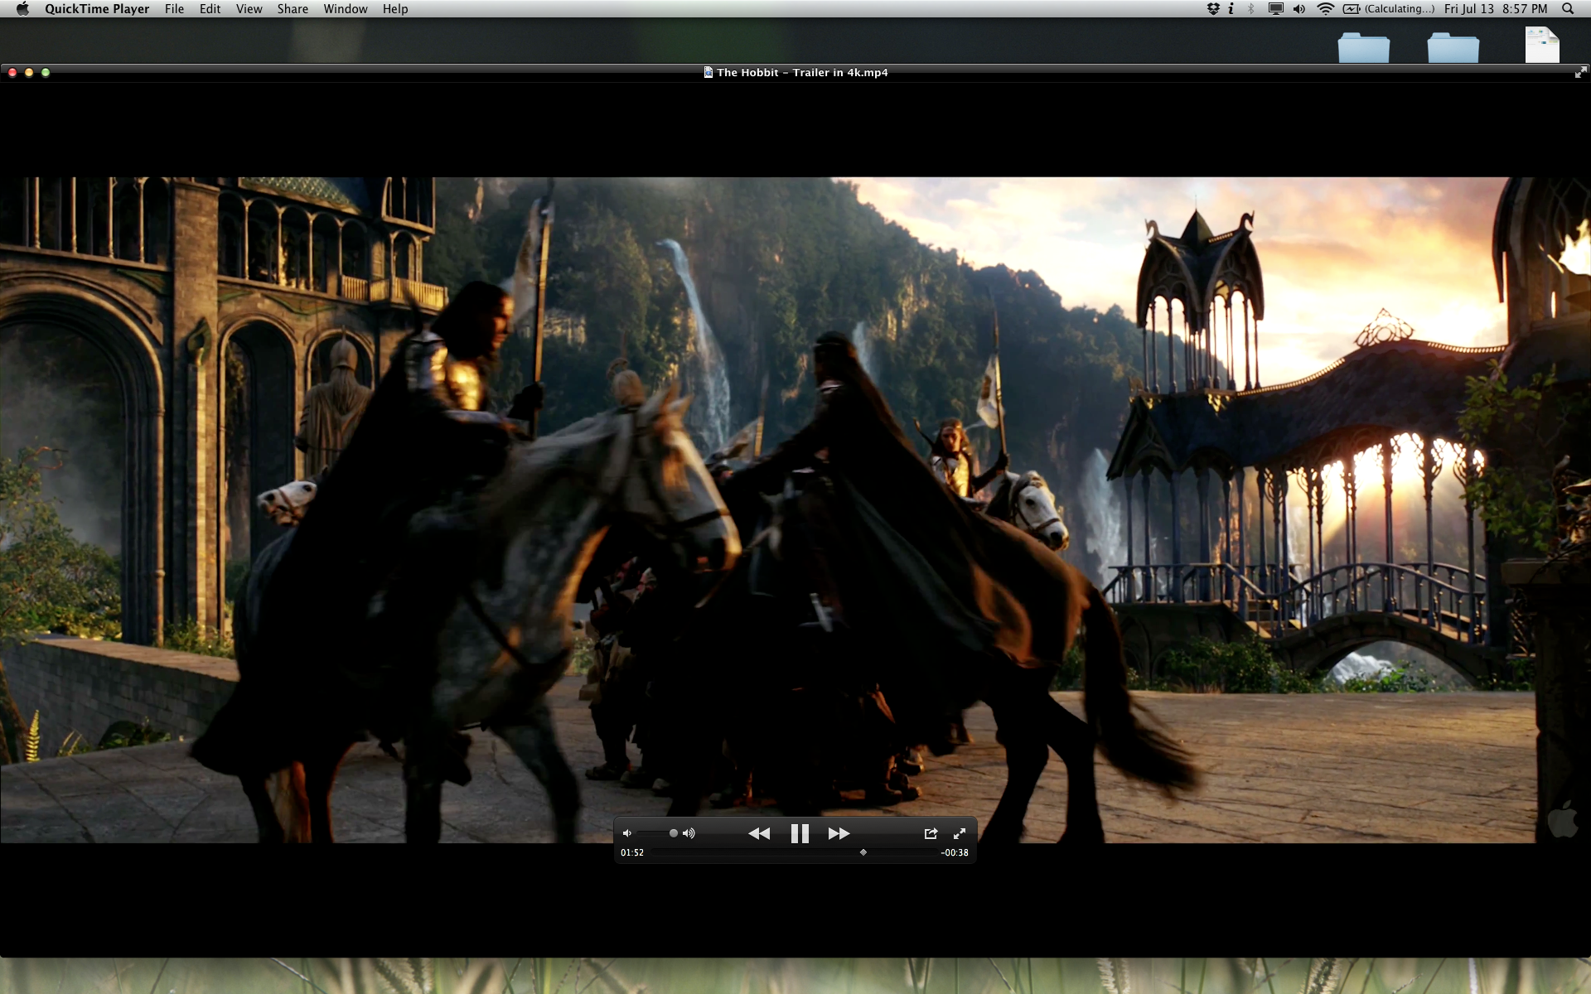Expand the Share menu
The height and width of the screenshot is (994, 1591).
click(x=293, y=9)
